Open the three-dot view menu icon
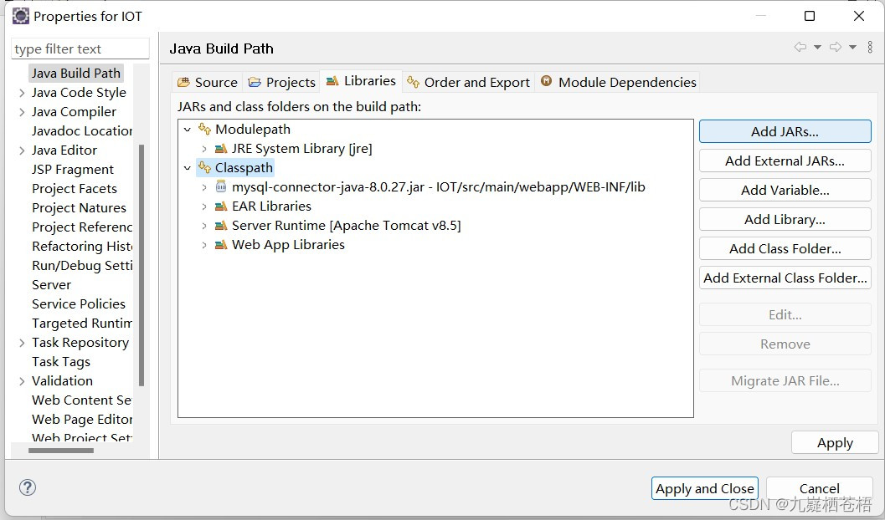Screen dimensions: 885x520 click(x=870, y=48)
